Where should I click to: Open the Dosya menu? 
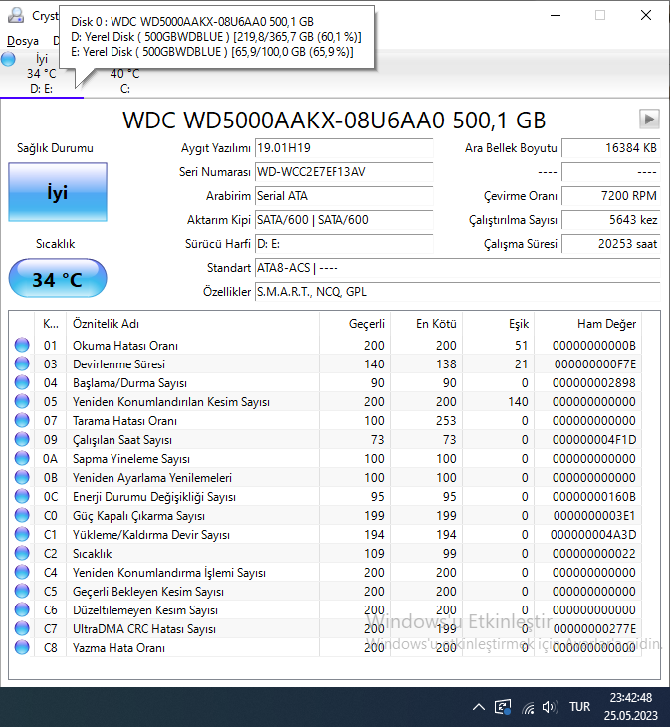pyautogui.click(x=23, y=41)
